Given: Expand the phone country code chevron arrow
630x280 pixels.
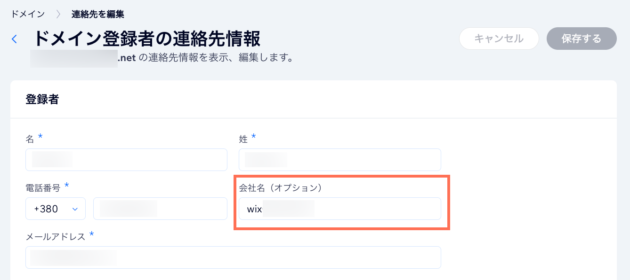Looking at the screenshot, I should click(x=75, y=209).
